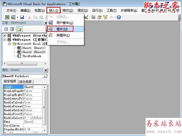This screenshot has width=182, height=136.
Task: Click the class module icon in Insert menu
Action: [51, 35]
